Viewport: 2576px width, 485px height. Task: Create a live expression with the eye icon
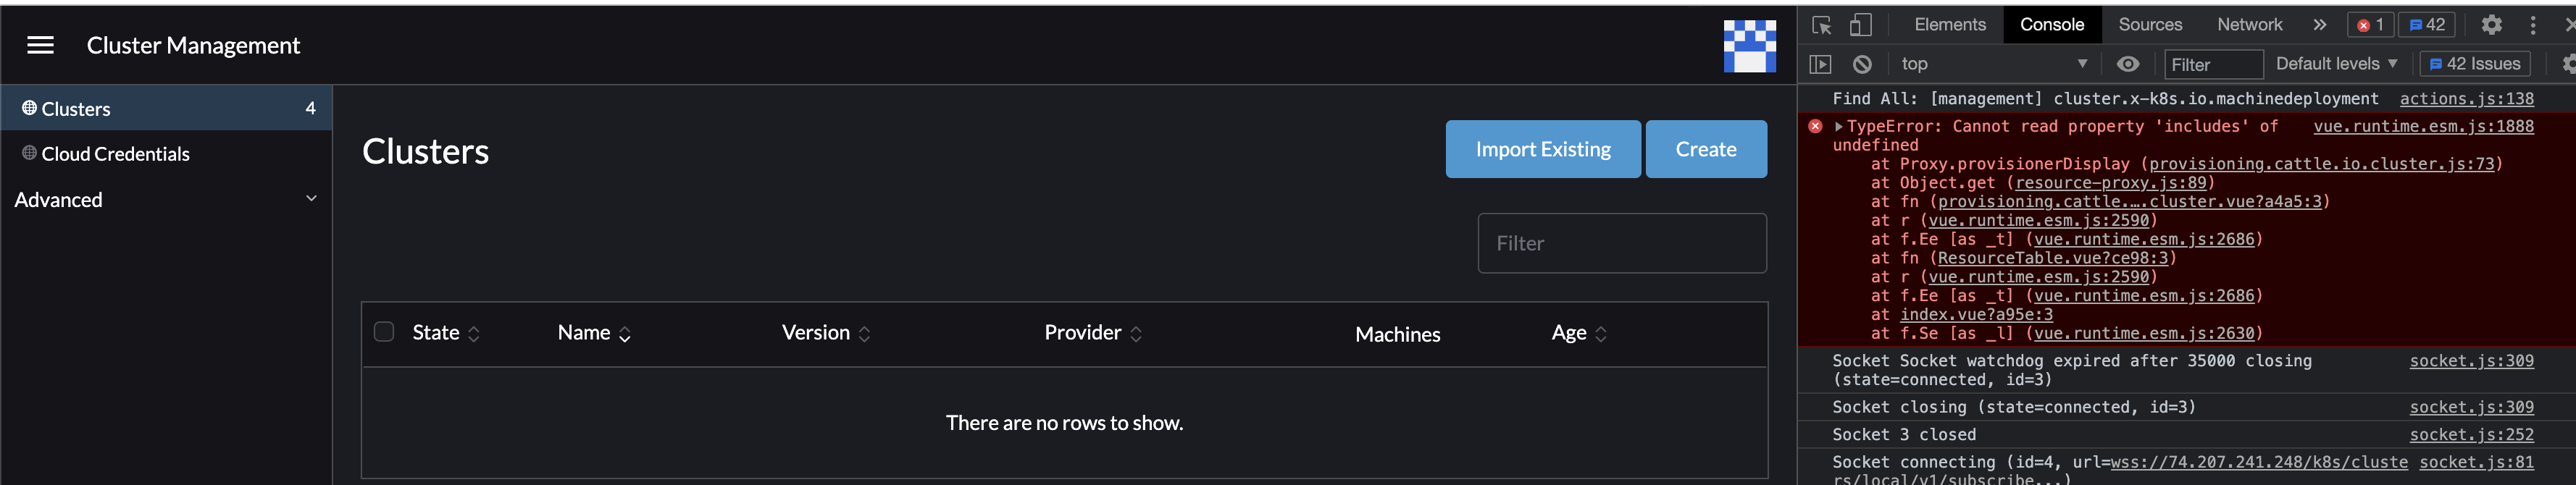(2128, 63)
